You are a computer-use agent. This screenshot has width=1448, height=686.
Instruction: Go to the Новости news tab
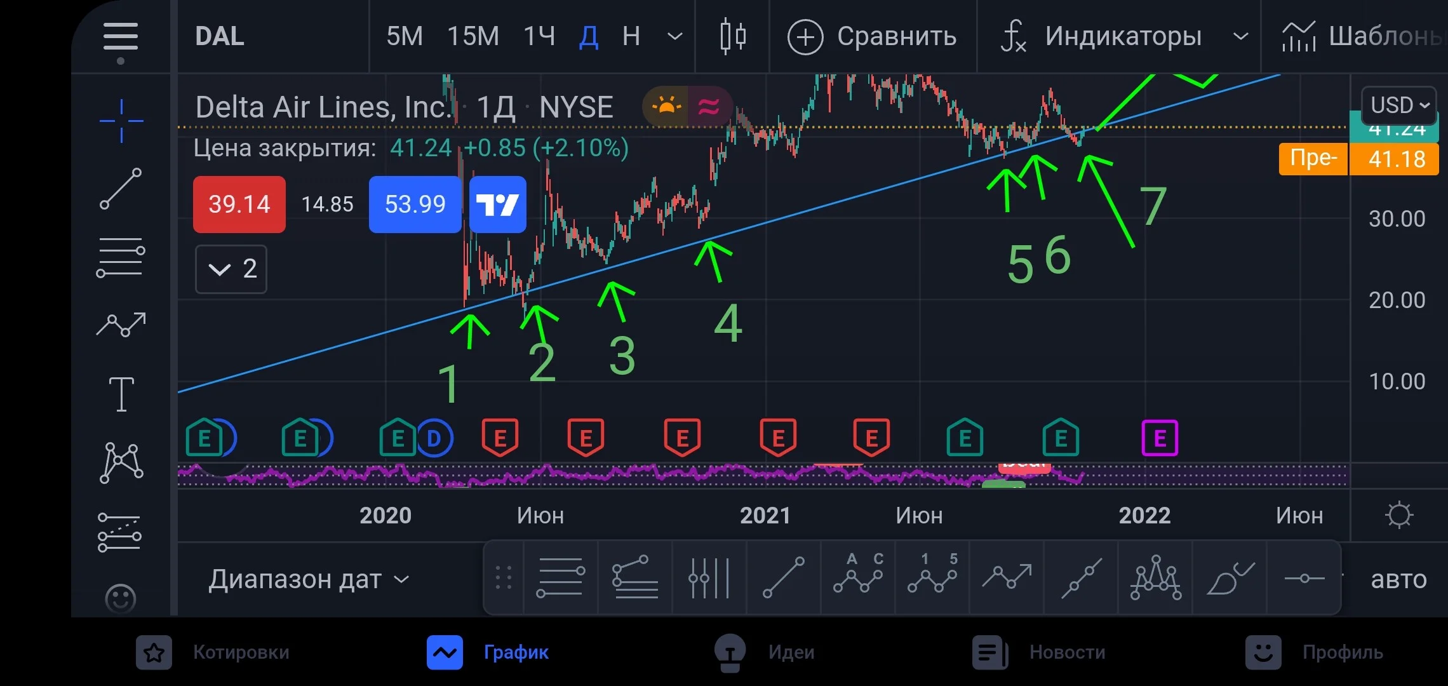pos(1039,652)
